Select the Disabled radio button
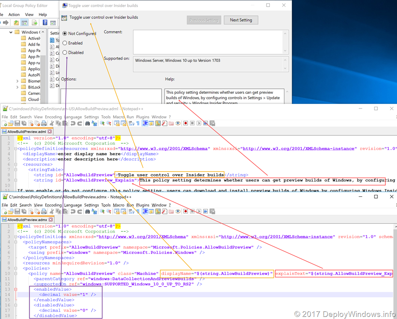Image resolution: width=397 pixels, height=319 pixels. pyautogui.click(x=64, y=53)
